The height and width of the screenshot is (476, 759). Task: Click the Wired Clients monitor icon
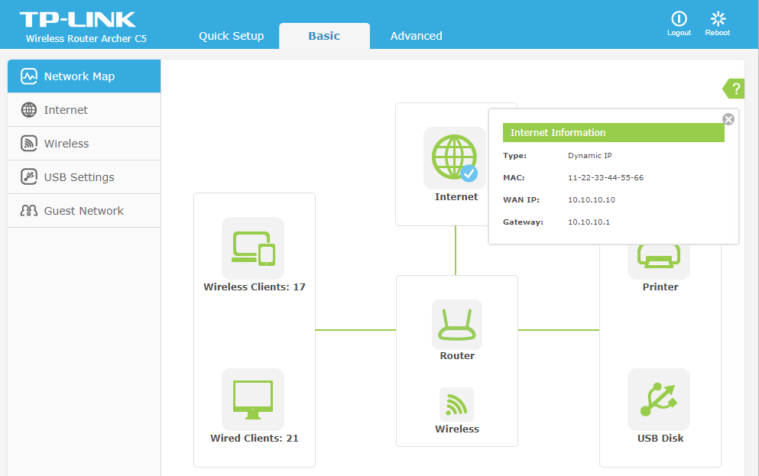point(253,399)
